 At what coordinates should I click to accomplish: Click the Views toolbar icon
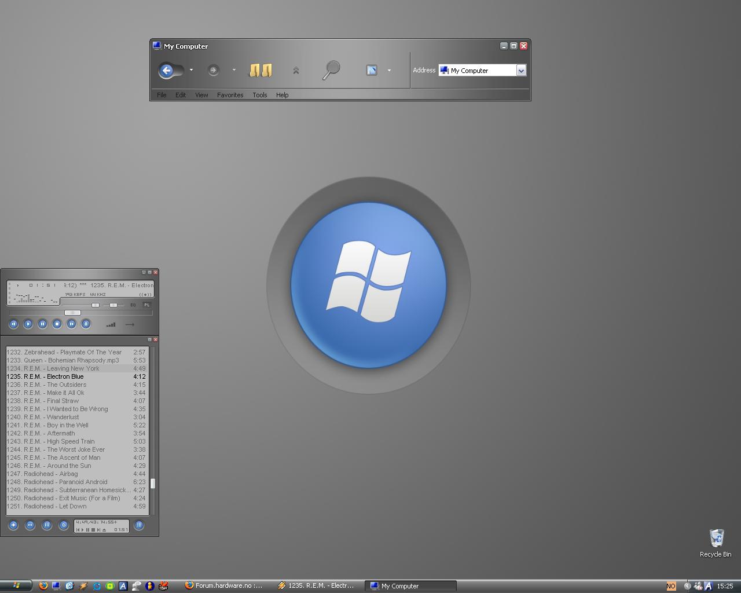(x=372, y=70)
